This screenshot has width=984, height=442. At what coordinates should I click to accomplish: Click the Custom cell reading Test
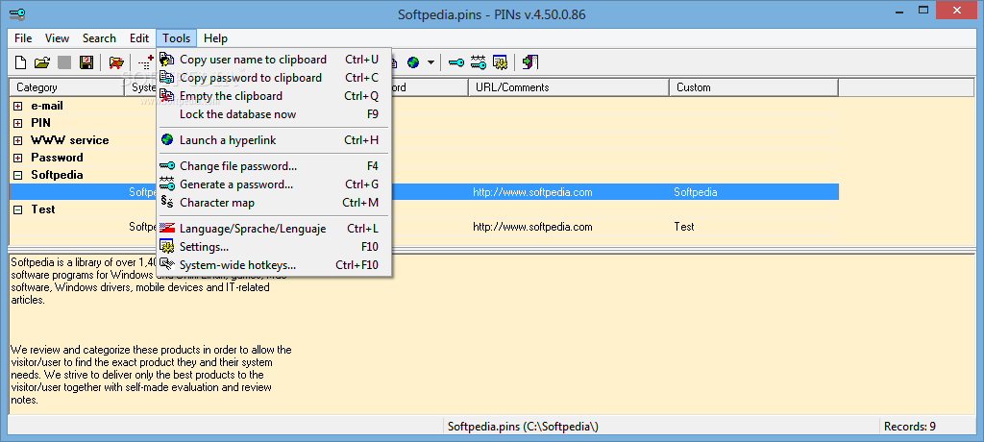(684, 227)
